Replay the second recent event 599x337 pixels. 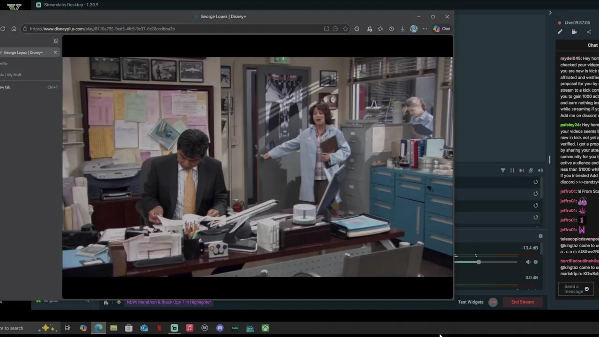pyautogui.click(x=536, y=194)
